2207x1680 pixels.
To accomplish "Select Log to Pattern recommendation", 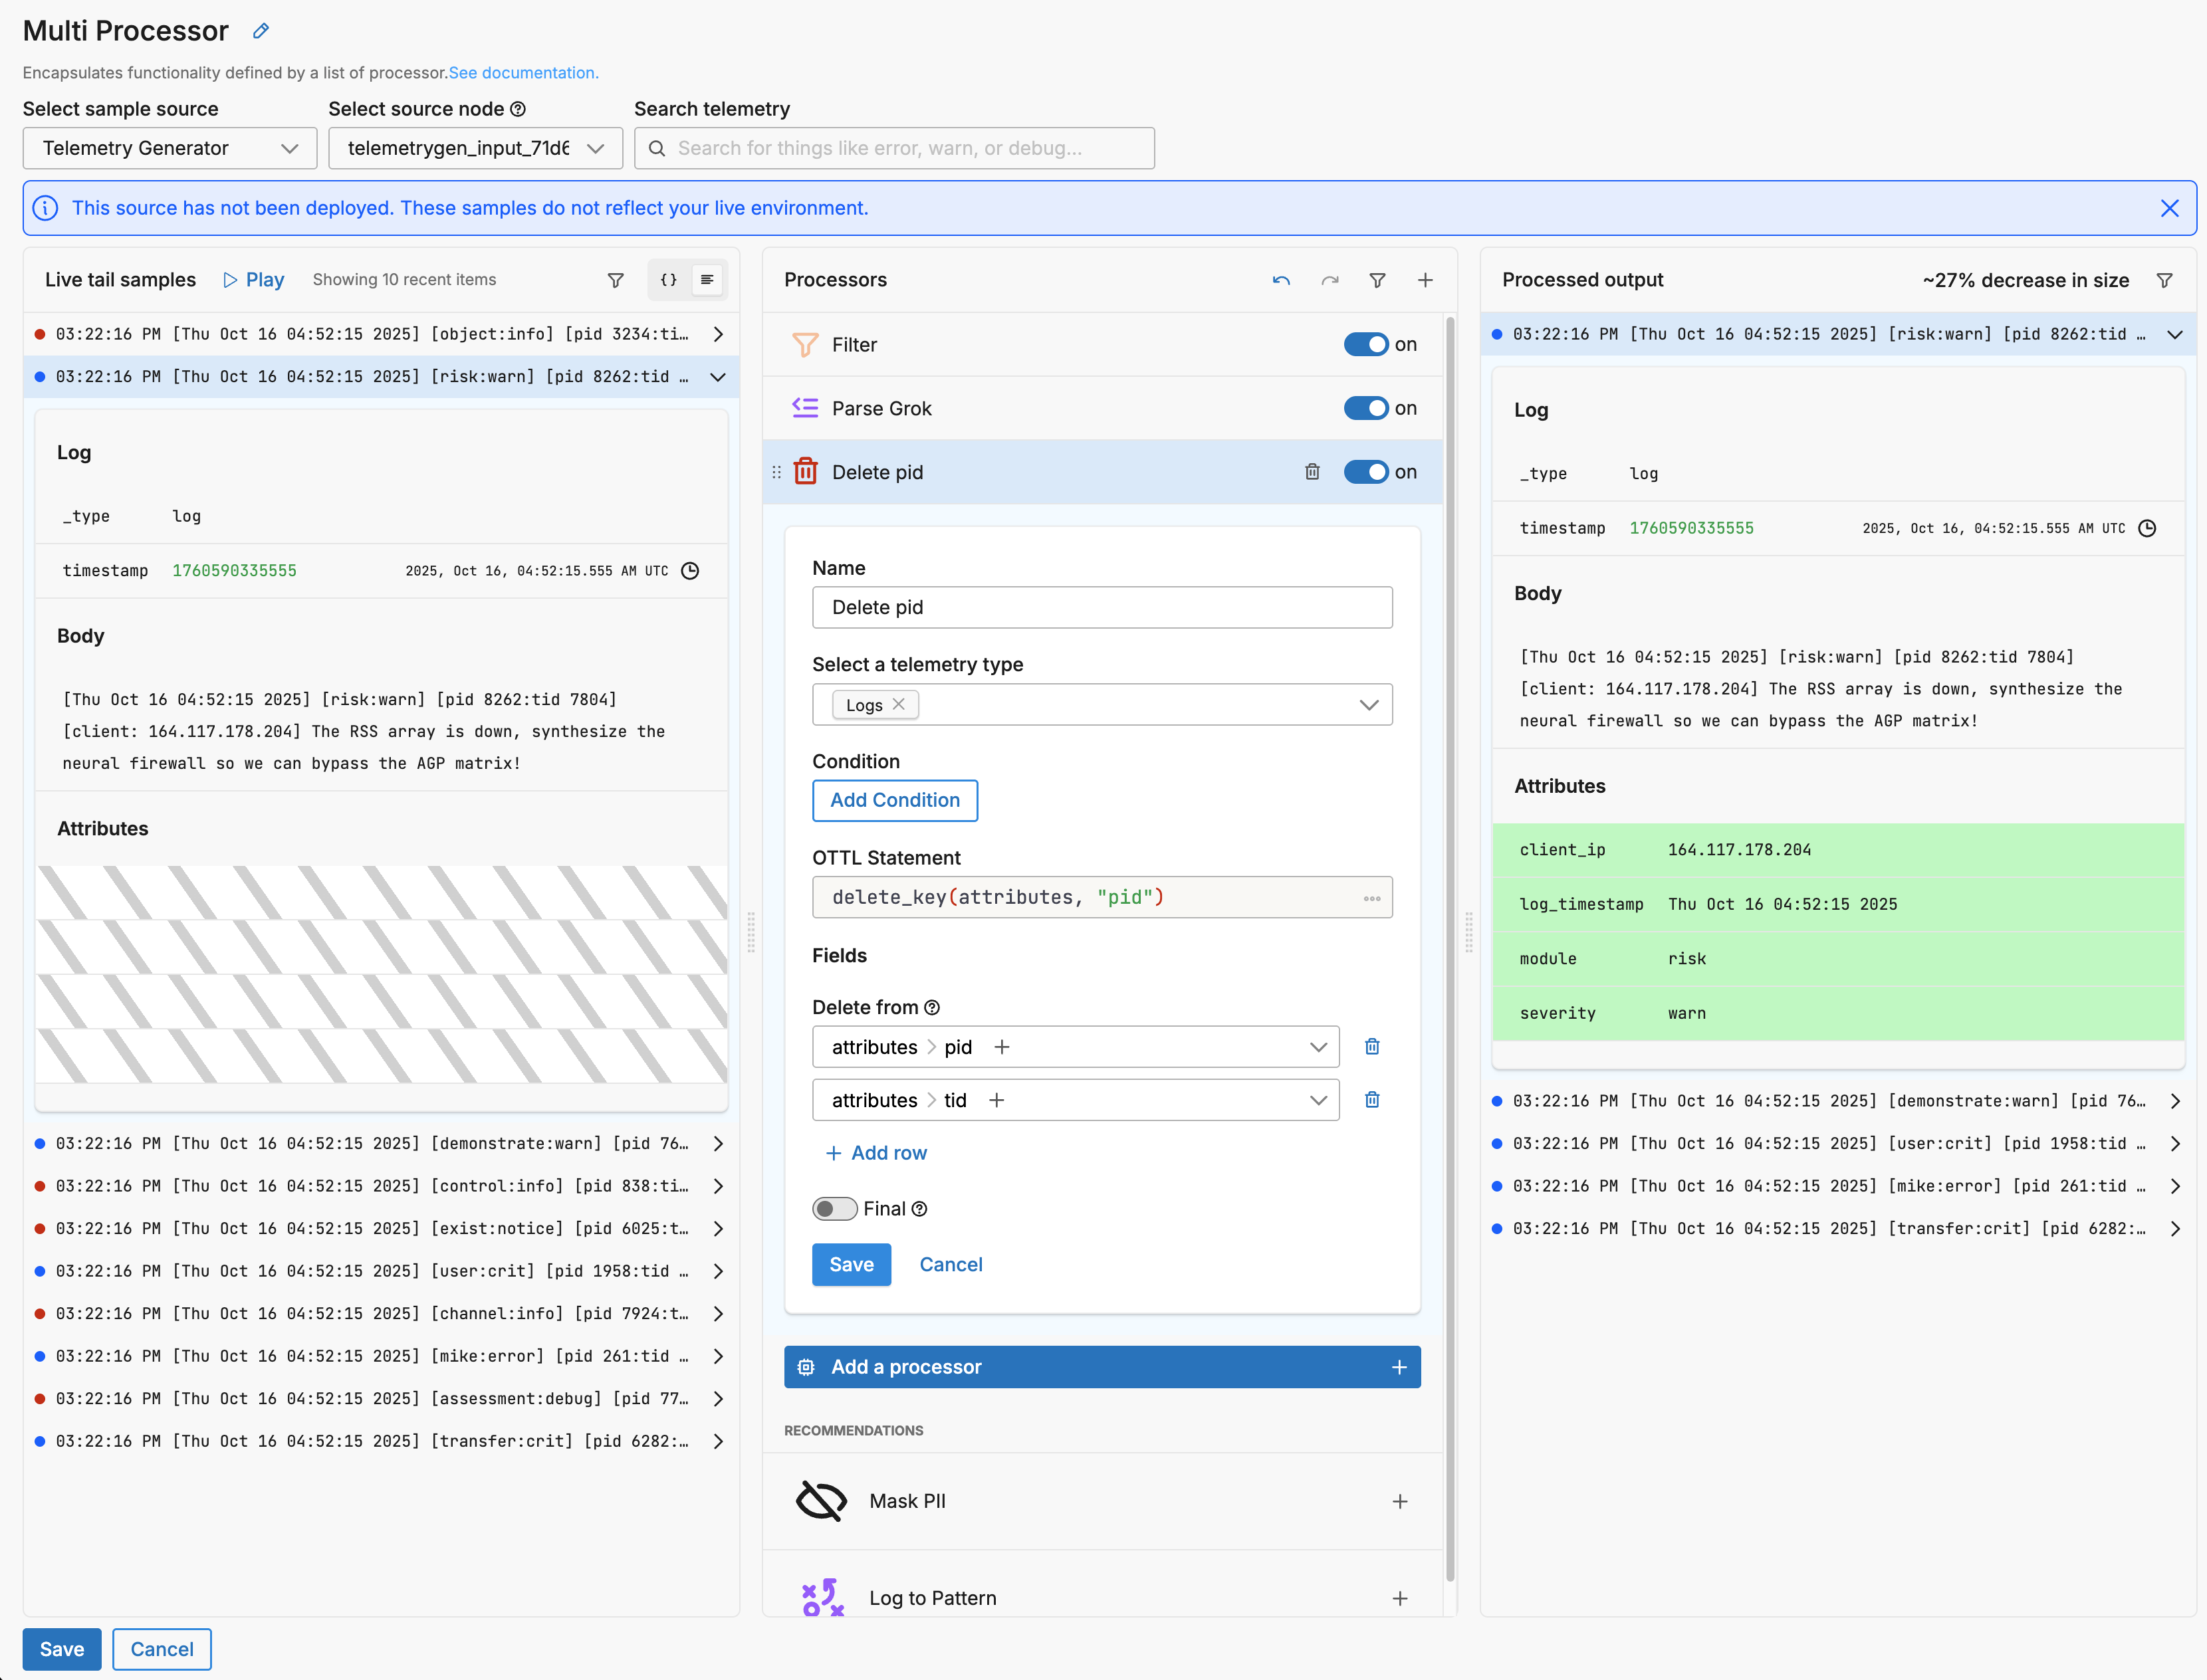I will click(931, 1597).
